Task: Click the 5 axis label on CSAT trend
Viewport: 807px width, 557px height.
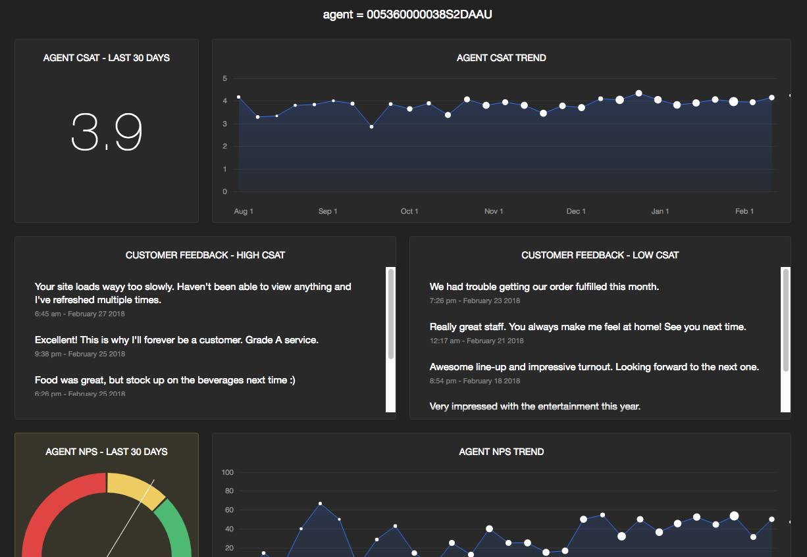Action: 225,78
